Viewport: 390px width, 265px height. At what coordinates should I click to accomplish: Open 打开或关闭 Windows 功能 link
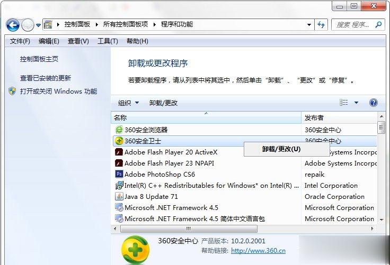pyautogui.click(x=58, y=91)
